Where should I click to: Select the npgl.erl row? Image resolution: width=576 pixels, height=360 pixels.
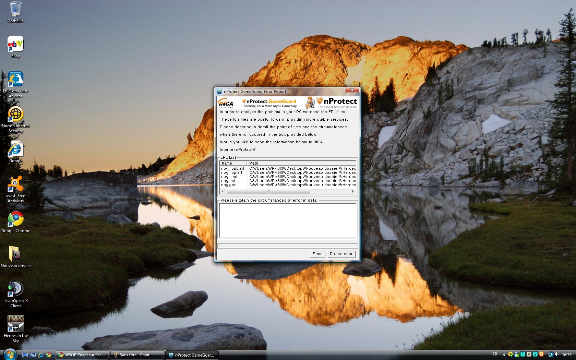[288, 181]
